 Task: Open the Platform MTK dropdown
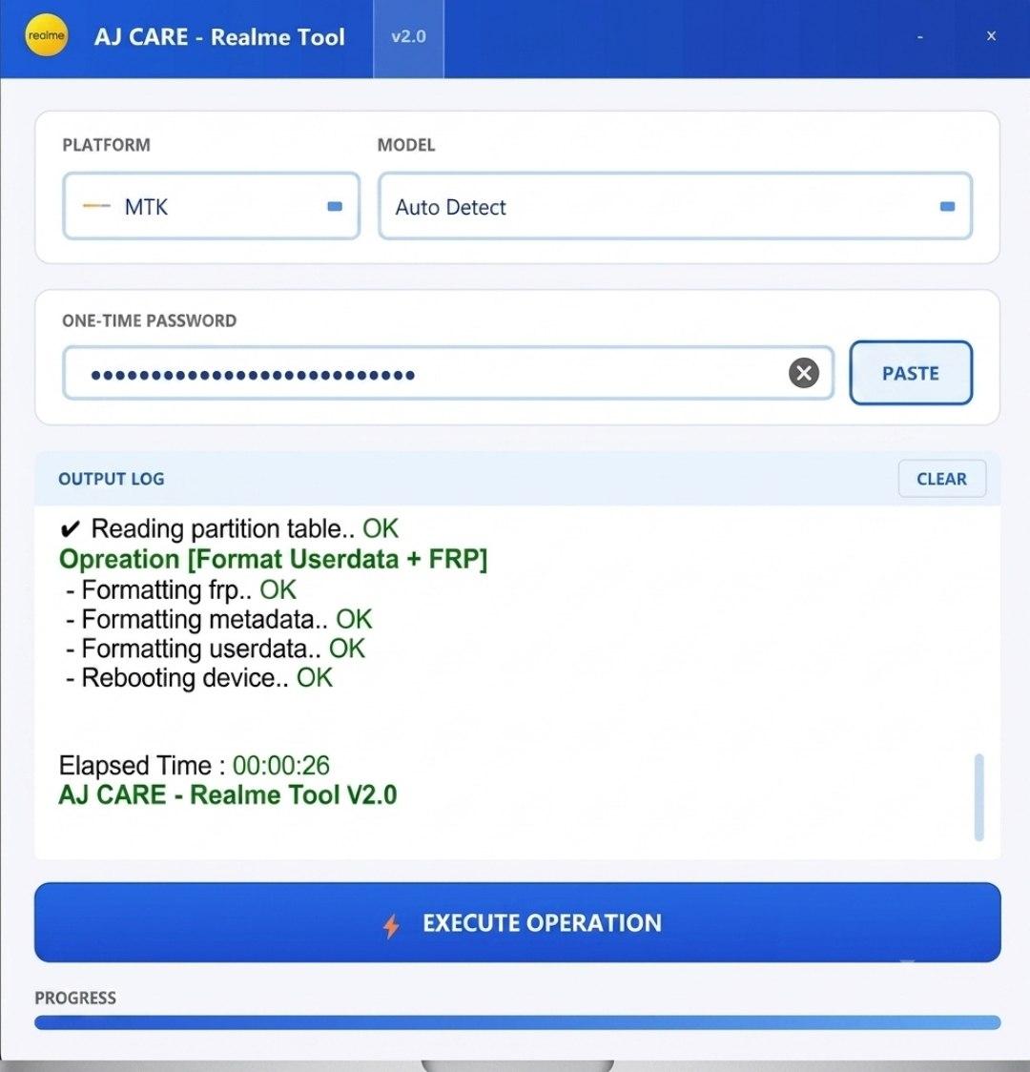[211, 206]
